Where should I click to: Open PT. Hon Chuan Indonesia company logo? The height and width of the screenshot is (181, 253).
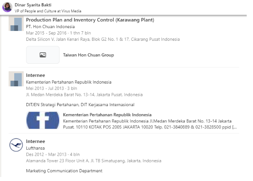[16, 24]
